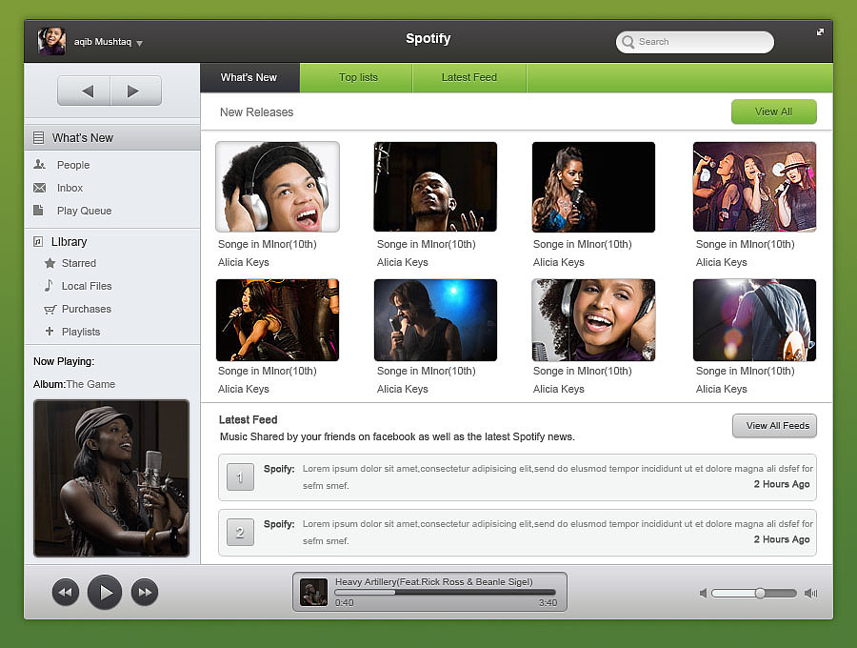Open album with male singer under blue light

(435, 320)
